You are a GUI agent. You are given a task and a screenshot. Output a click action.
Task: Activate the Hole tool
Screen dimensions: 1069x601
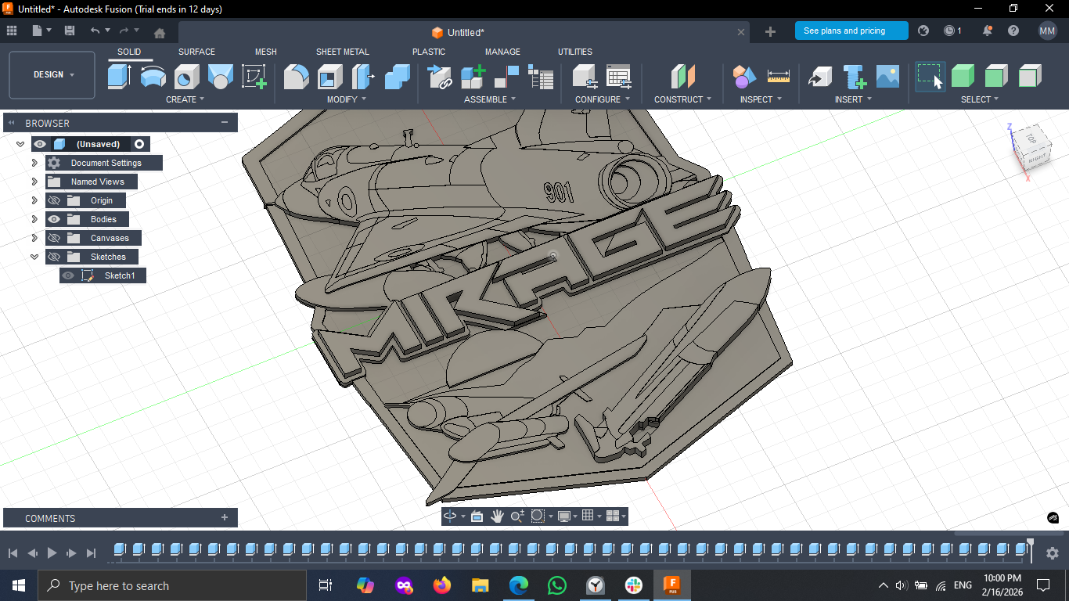(x=186, y=76)
